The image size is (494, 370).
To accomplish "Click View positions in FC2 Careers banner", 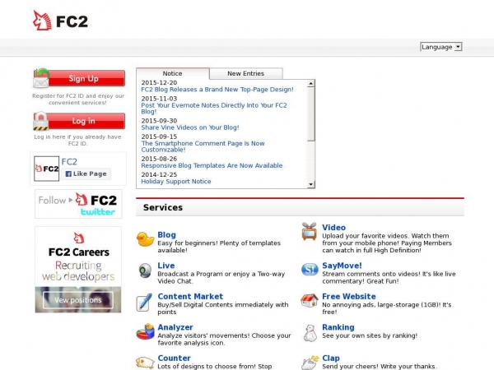I will tap(78, 300).
